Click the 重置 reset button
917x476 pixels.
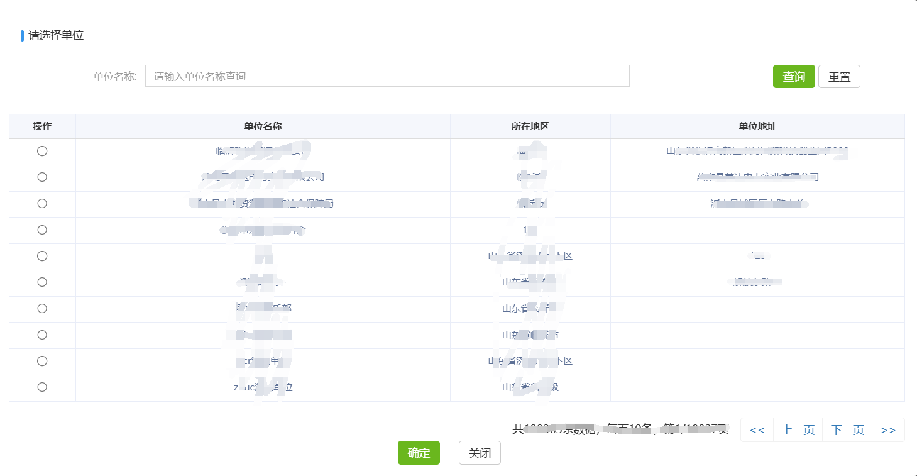839,76
